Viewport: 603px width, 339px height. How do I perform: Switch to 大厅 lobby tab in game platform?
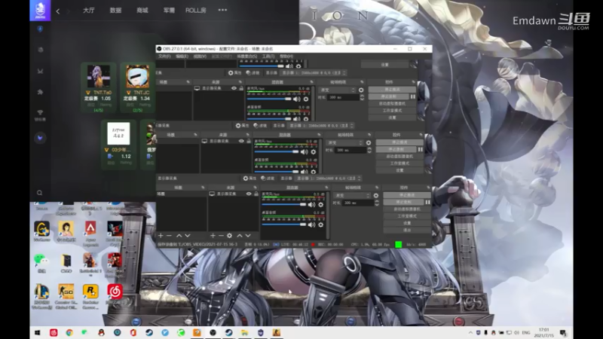[89, 11]
